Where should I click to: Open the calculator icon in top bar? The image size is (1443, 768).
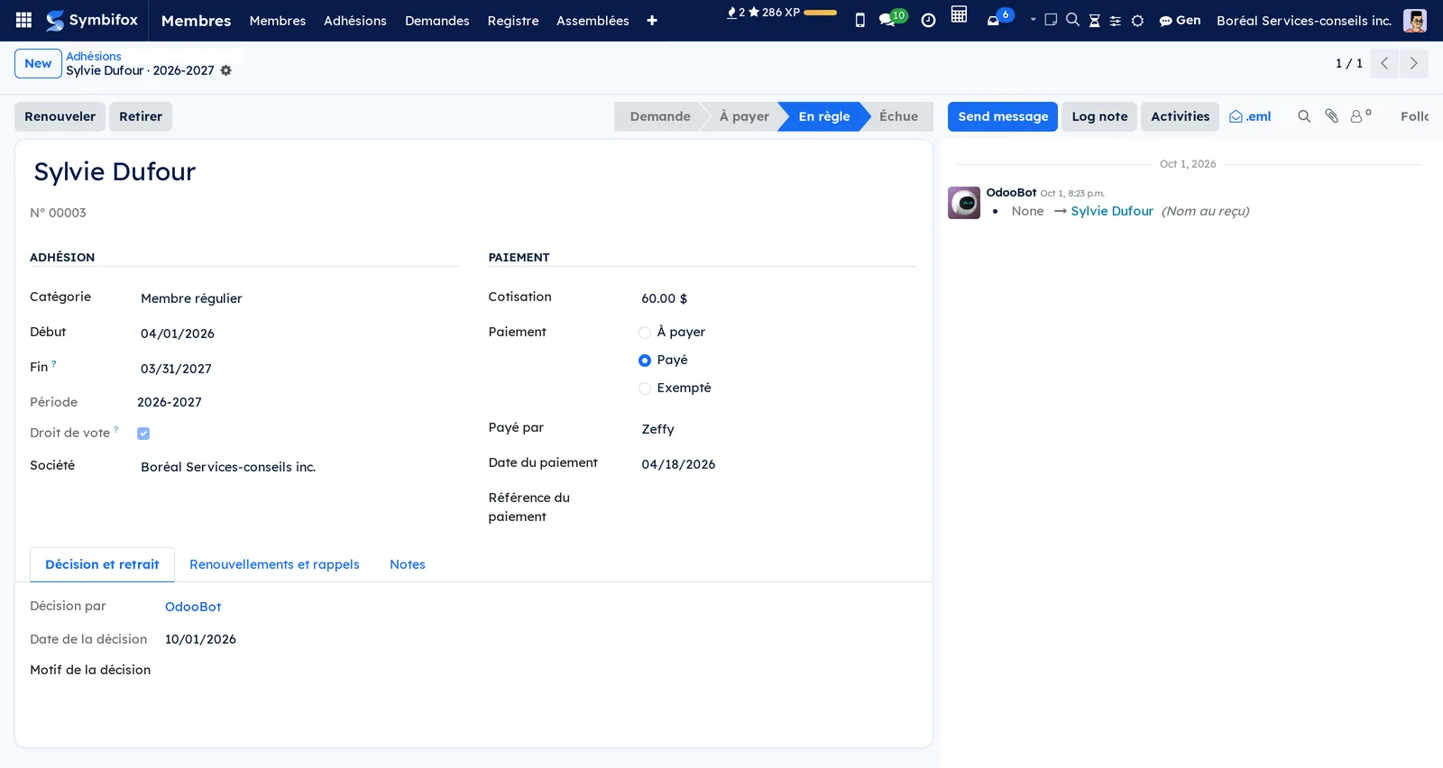pyautogui.click(x=959, y=14)
